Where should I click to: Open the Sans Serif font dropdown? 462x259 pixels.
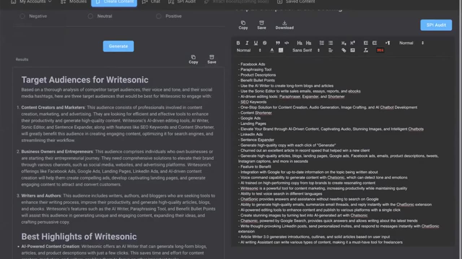306,50
